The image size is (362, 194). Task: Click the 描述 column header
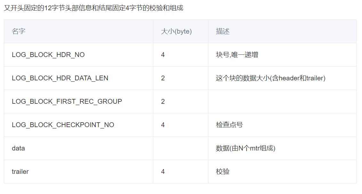pyautogui.click(x=282, y=31)
